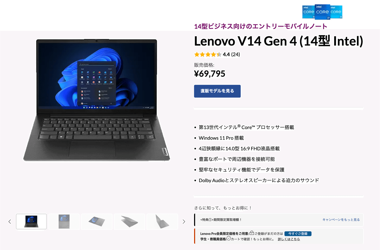Viewport: 380px width, 250px height.
Task: Click the Intel Core i3 badge
Action: point(336,12)
